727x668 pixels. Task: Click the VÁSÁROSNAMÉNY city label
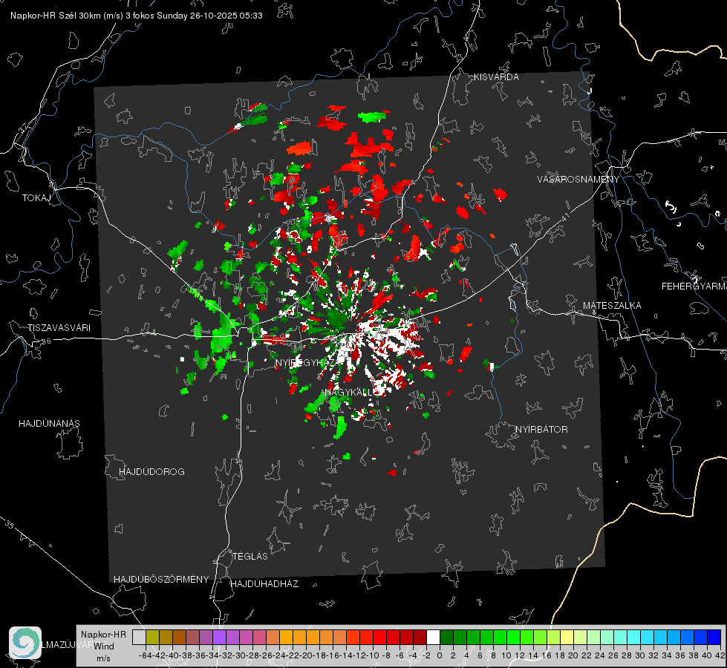pyautogui.click(x=578, y=180)
